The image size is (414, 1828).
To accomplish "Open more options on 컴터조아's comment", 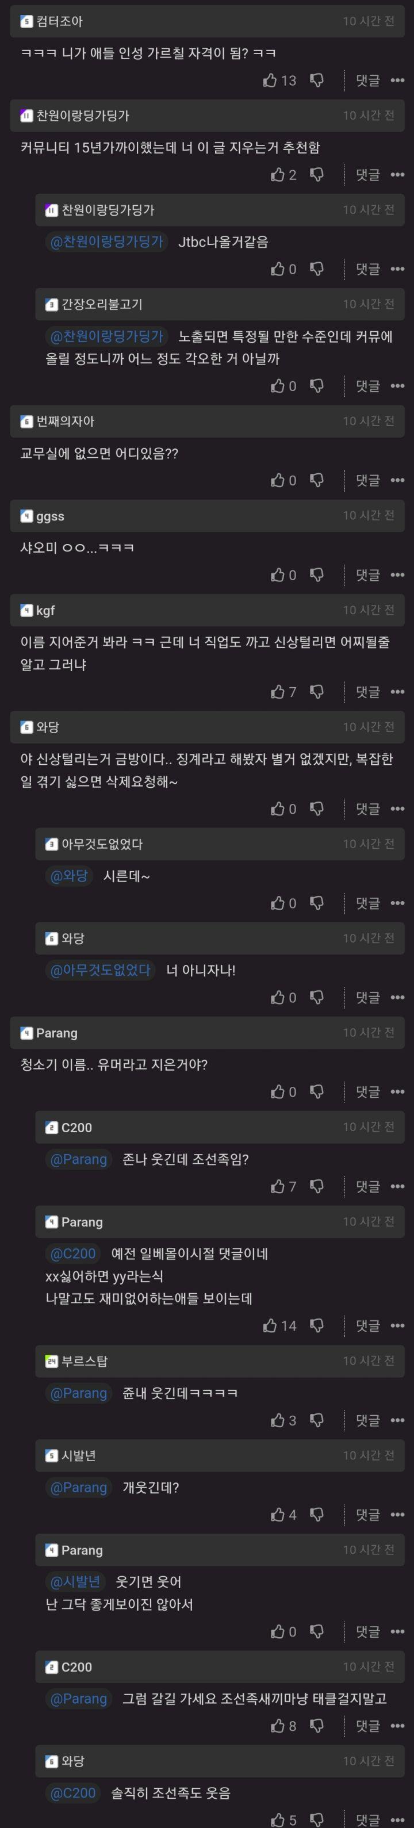I will click(x=397, y=80).
